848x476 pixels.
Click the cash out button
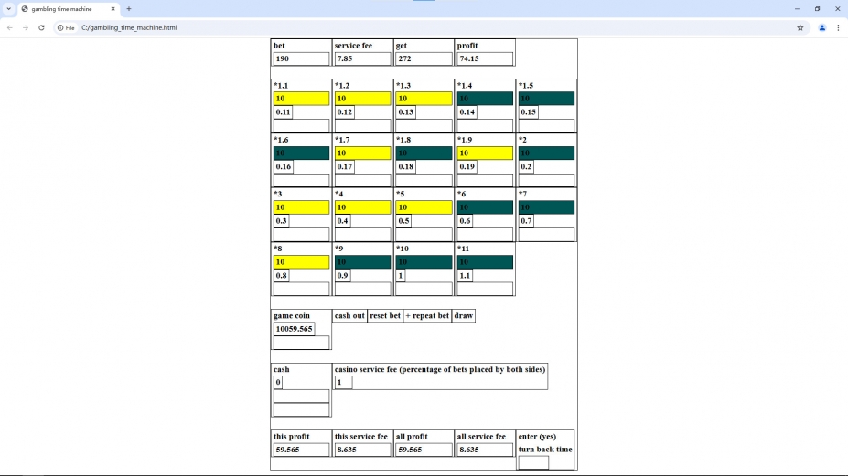[x=349, y=316]
